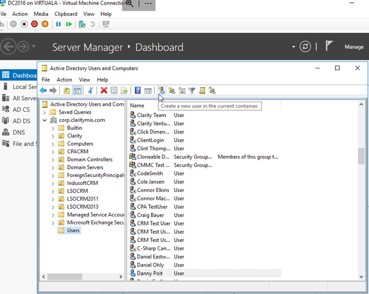Open Active Directory Help menu
Screen dimensions: 369x294
pos(102,80)
